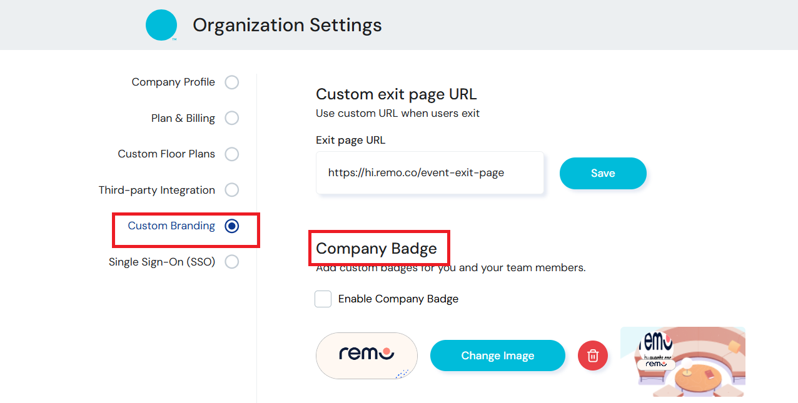Click the Custom Branding text label
Image resolution: width=798 pixels, height=403 pixels.
click(x=171, y=226)
